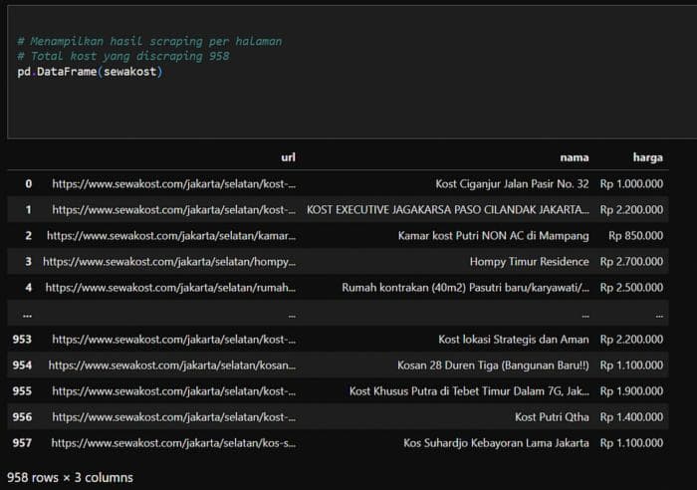Open the sewakost URL in row 1
This screenshot has height=490, width=697.
(174, 210)
